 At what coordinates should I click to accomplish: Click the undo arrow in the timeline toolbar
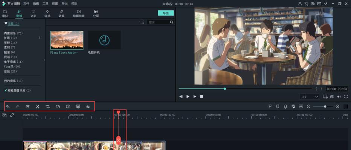[x=8, y=106]
